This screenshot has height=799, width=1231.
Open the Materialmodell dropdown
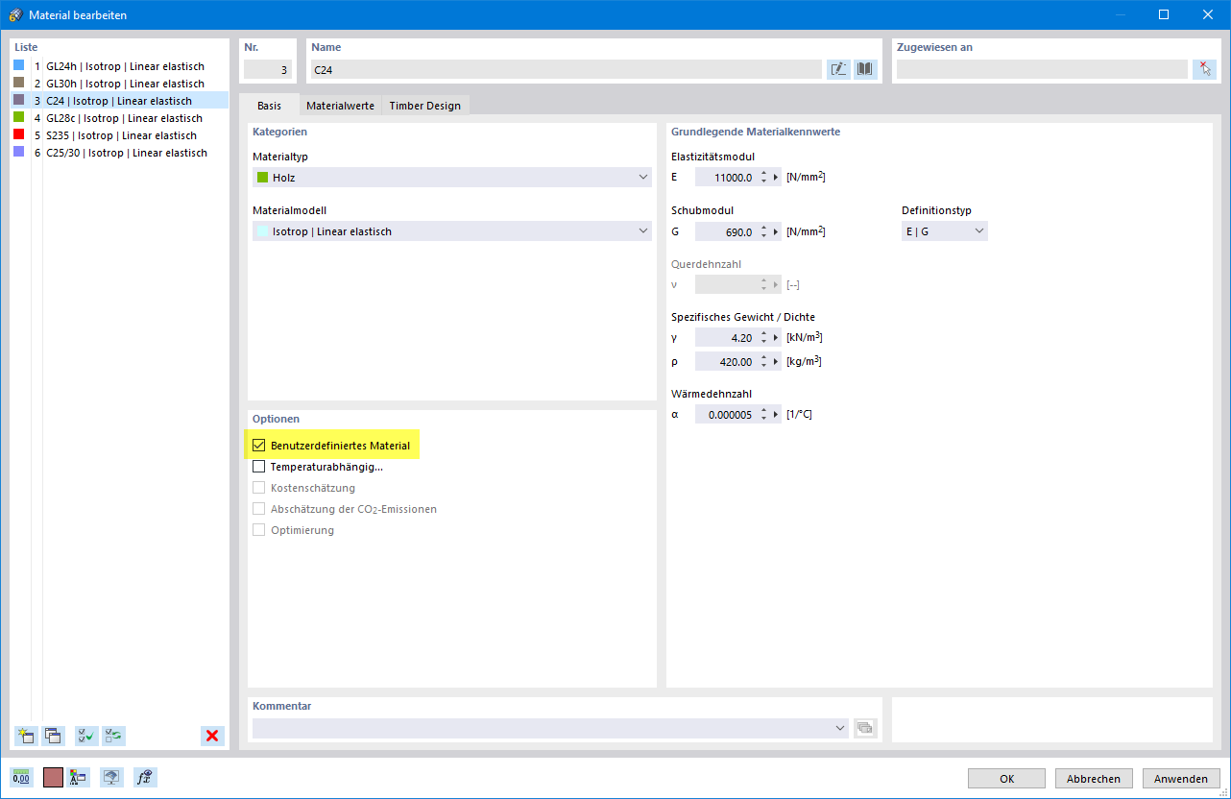tap(452, 231)
